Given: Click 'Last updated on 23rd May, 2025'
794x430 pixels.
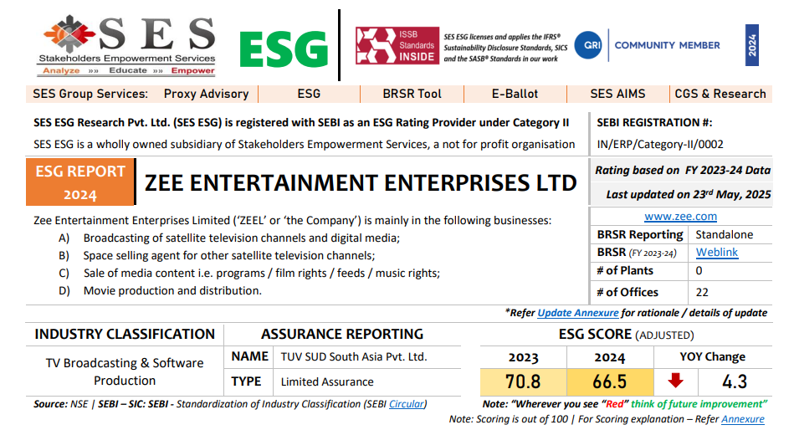Looking at the screenshot, I should [x=689, y=194].
